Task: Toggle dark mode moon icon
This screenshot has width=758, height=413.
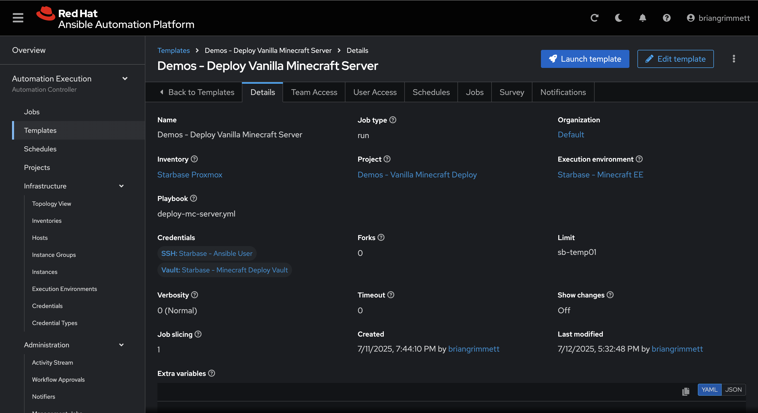Action: tap(619, 18)
